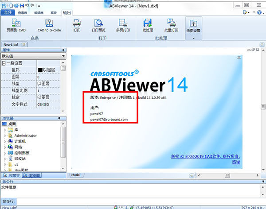The height and width of the screenshot is (209, 266).
Task: Switch to the 查看器 ribbon tab
Action: click(x=23, y=13)
